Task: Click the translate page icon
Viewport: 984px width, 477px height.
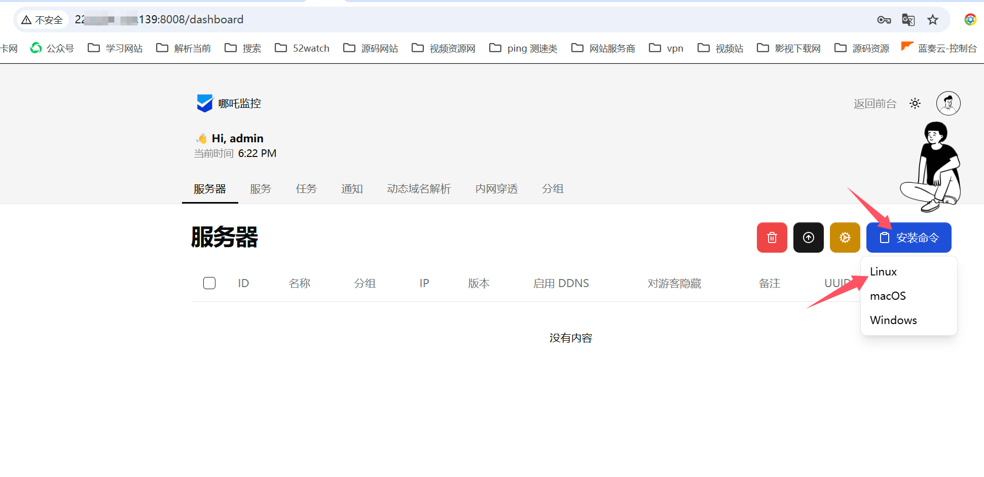Action: [x=908, y=20]
